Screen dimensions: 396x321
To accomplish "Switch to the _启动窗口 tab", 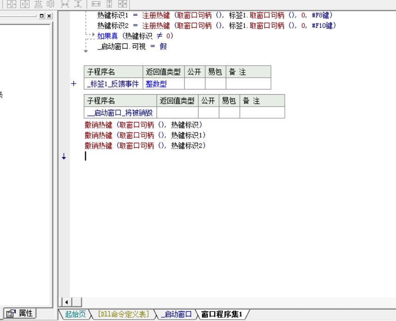I will (x=176, y=314).
